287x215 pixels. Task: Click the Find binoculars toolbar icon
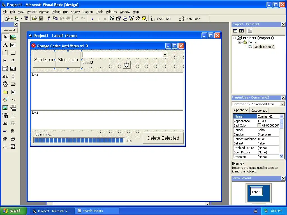(x=68, y=19)
